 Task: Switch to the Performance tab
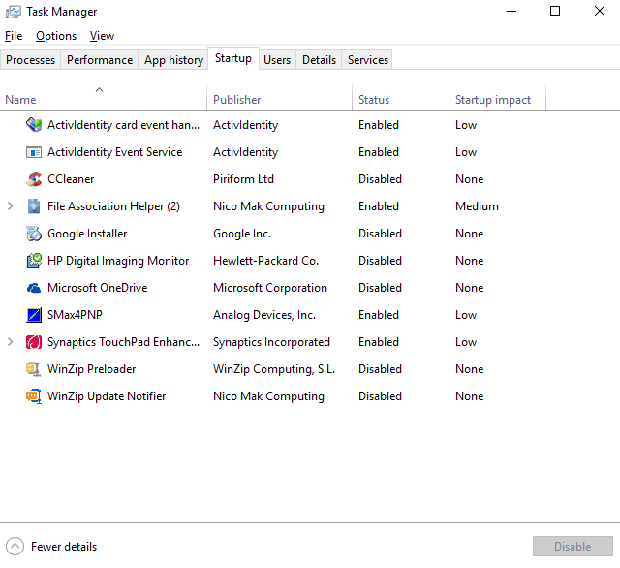click(100, 60)
